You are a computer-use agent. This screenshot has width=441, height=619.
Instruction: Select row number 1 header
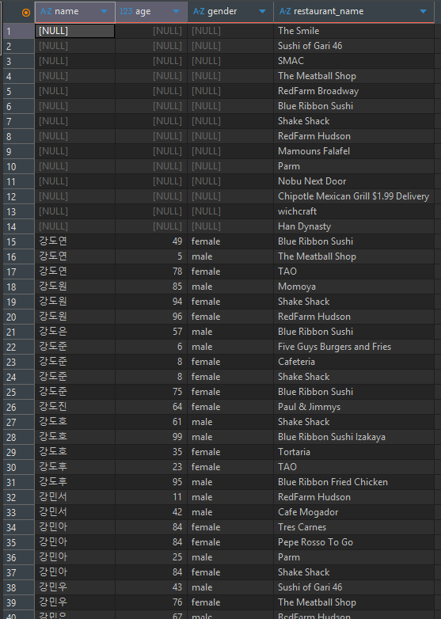click(18, 31)
